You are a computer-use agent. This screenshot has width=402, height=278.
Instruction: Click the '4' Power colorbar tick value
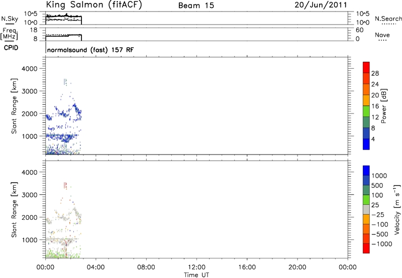click(x=373, y=139)
